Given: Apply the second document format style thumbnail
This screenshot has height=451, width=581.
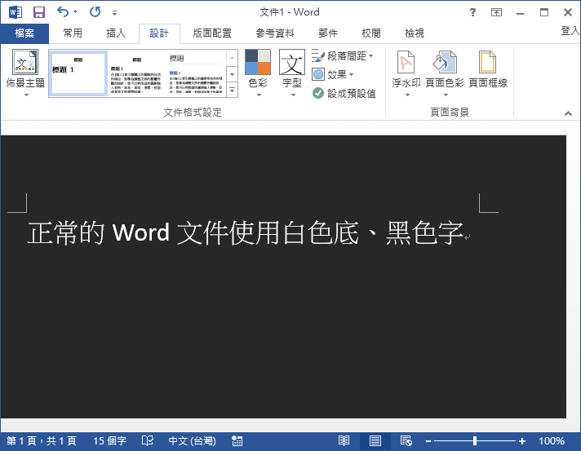Looking at the screenshot, I should coord(136,73).
